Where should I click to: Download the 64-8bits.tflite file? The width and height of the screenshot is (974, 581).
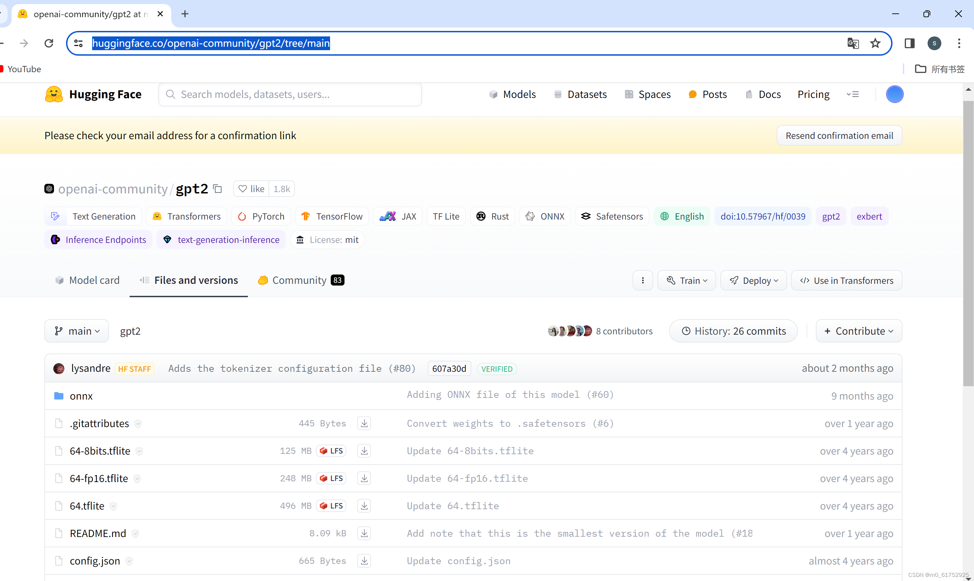point(364,451)
